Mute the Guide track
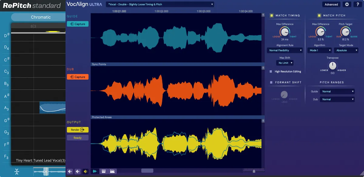Image resolution: width=364 pixels, height=177 pixels. coord(70,171)
